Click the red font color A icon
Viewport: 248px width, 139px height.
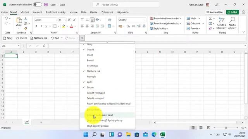(x=71, y=26)
